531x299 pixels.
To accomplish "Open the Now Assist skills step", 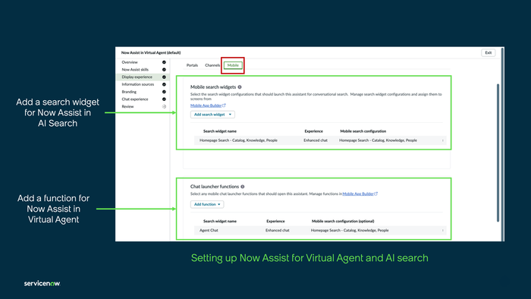I will click(x=135, y=70).
